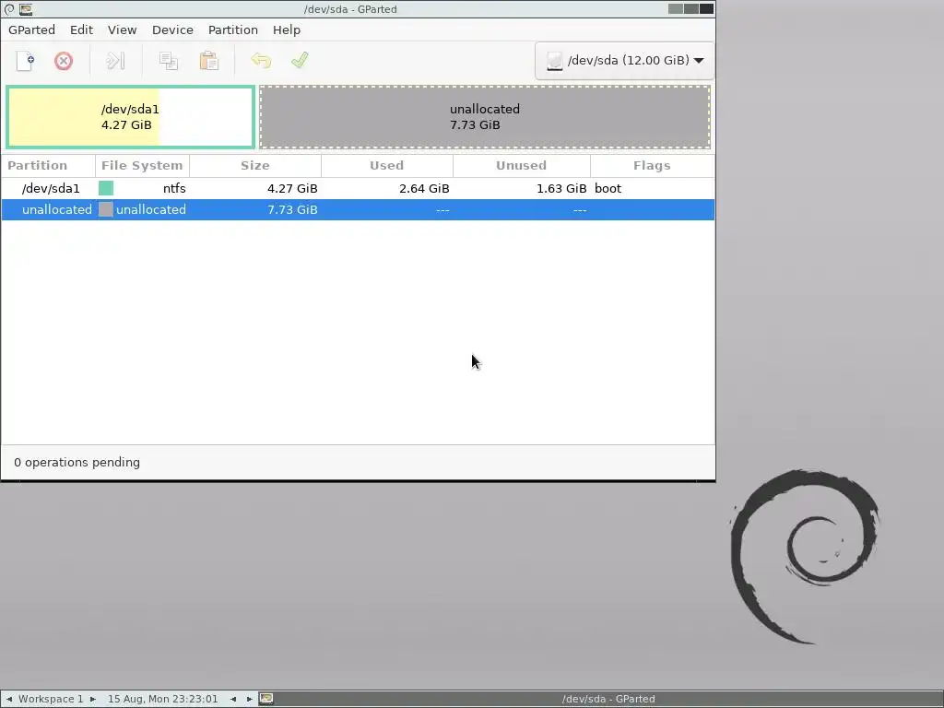This screenshot has height=708, width=944.
Task: Open the /dev/sda (12.00 GiB) device dropdown
Action: (624, 60)
